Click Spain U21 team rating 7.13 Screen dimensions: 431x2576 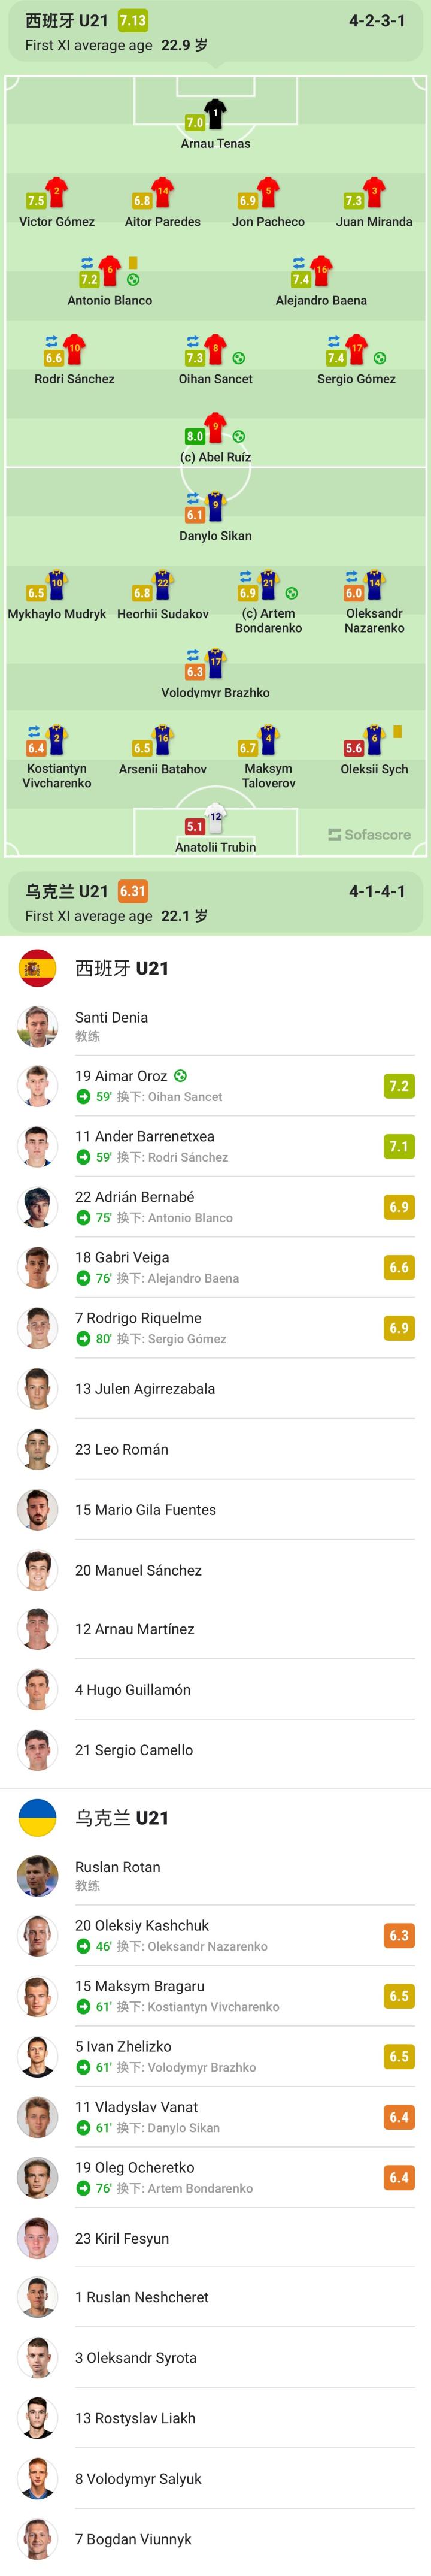pyautogui.click(x=132, y=20)
